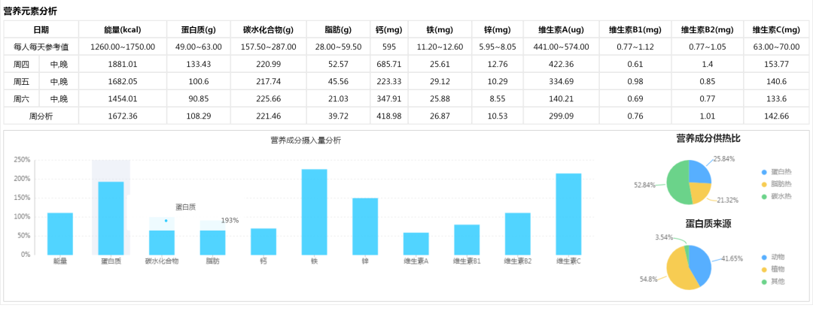The width and height of the screenshot is (813, 317).
Task: Select the 维生素C bar in chart
Action: pyautogui.click(x=568, y=214)
